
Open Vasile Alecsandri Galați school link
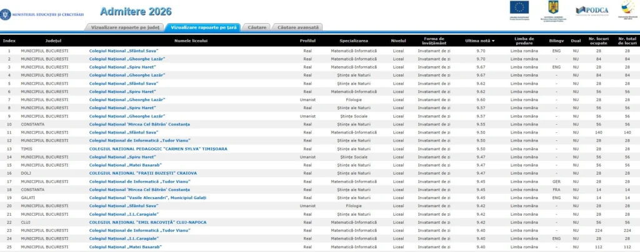pyautogui.click(x=147, y=198)
